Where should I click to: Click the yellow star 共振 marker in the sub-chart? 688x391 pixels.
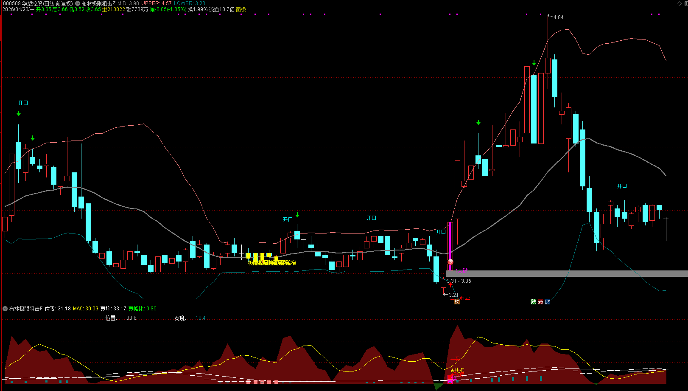coord(457,371)
